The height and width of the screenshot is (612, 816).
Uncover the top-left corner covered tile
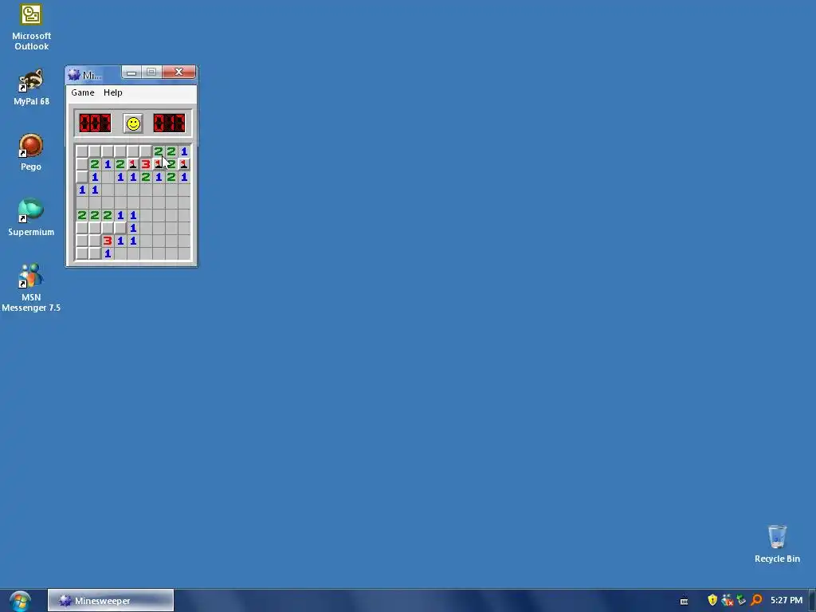tap(82, 151)
